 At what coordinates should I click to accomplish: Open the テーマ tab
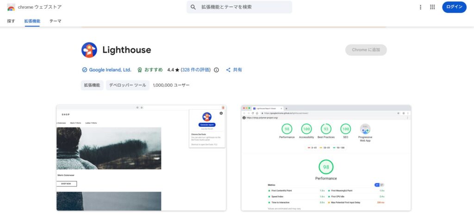click(x=55, y=21)
